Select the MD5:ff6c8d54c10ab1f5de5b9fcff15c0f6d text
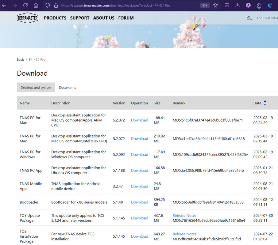Image resolution: width=278 pixels, height=245 pixels. [x=207, y=239]
